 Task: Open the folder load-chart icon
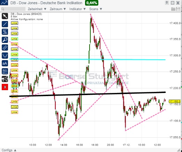pyautogui.click(x=173, y=9)
